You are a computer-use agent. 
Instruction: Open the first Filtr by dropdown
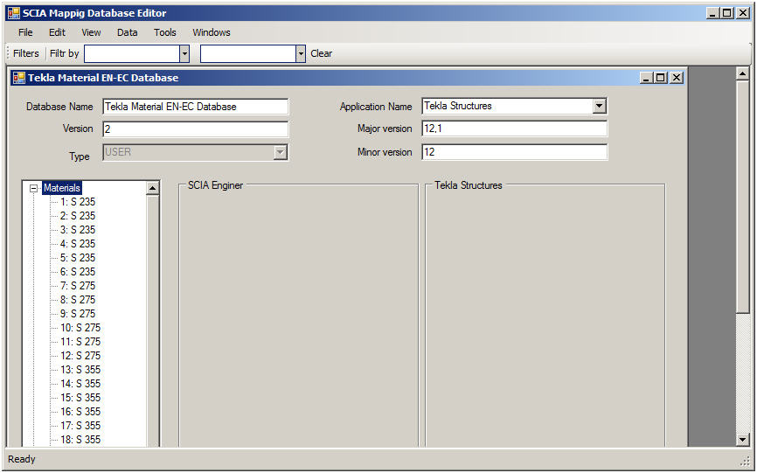184,53
